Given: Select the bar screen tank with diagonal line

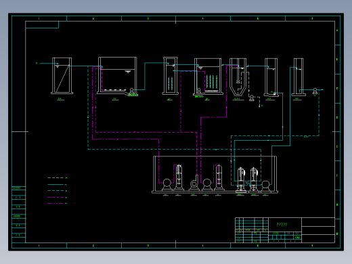Looking at the screenshot, I should pyautogui.click(x=62, y=76).
